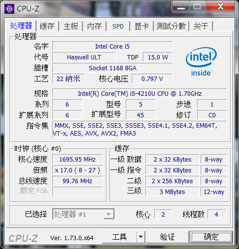This screenshot has width=239, height=249.
Task: Minimize the CPU-Z window
Action: point(181,7)
